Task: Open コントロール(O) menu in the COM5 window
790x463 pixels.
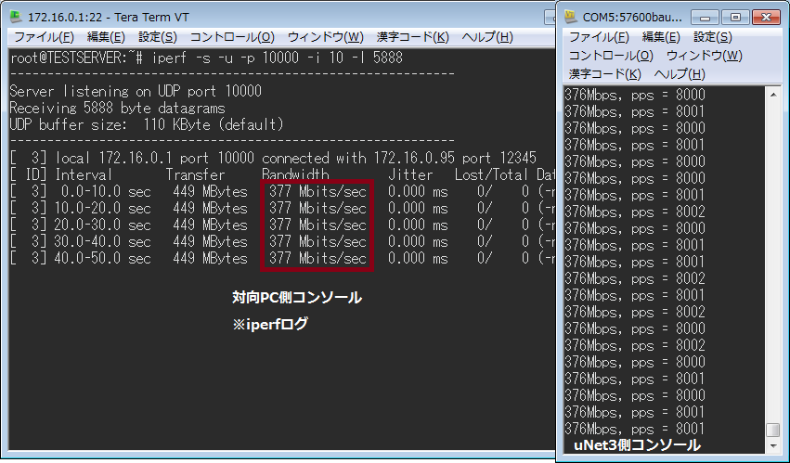Action: [x=610, y=56]
